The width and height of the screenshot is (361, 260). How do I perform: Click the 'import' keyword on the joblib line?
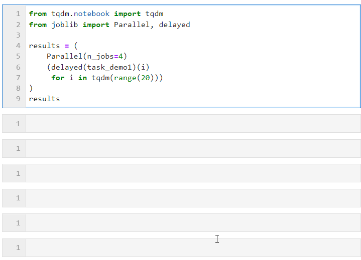point(96,25)
